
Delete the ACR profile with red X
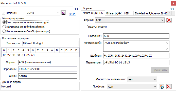[169, 87]
